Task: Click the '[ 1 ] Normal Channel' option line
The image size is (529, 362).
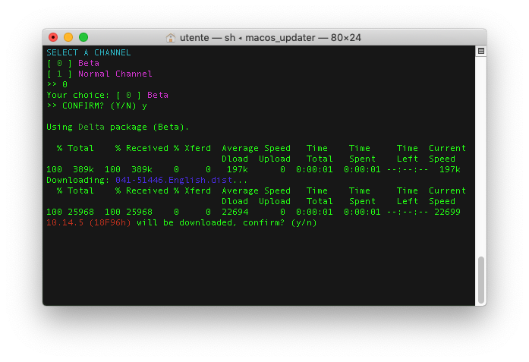Action: coord(99,74)
